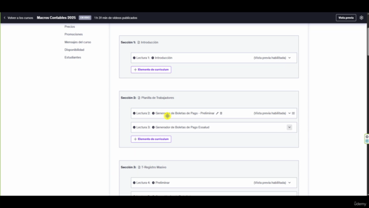Open the Precios sidebar item
369x208 pixels.
pos(70,27)
